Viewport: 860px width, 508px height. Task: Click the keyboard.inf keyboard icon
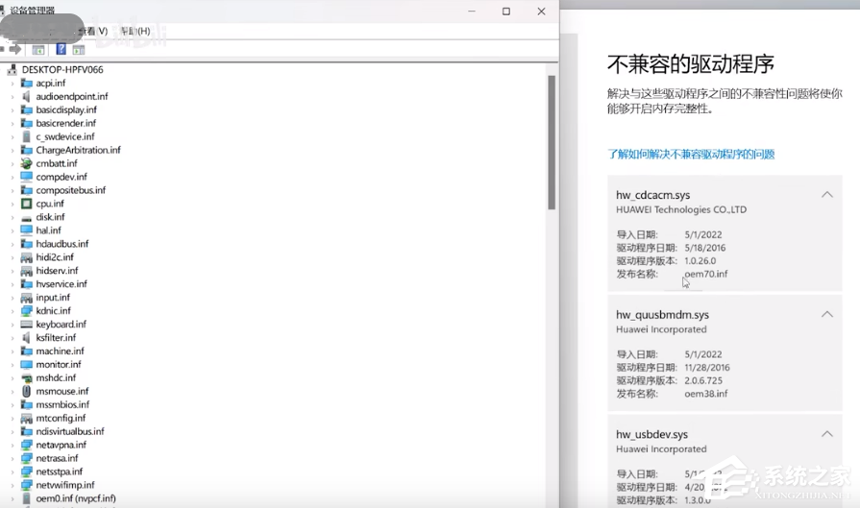(27, 325)
